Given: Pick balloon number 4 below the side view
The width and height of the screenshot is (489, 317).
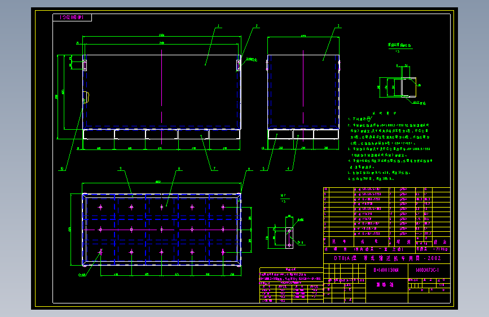Looking at the screenshot, I should (x=288, y=169).
